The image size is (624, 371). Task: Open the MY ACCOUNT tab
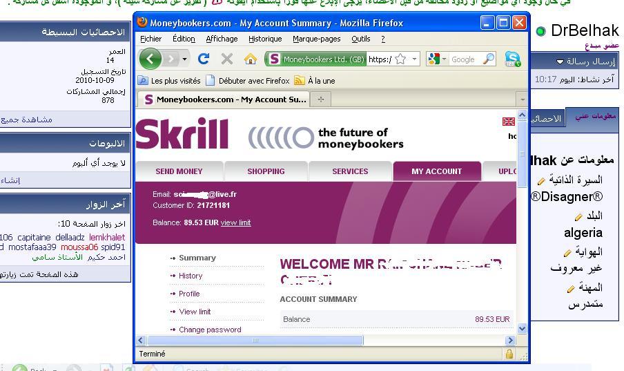[x=436, y=171]
